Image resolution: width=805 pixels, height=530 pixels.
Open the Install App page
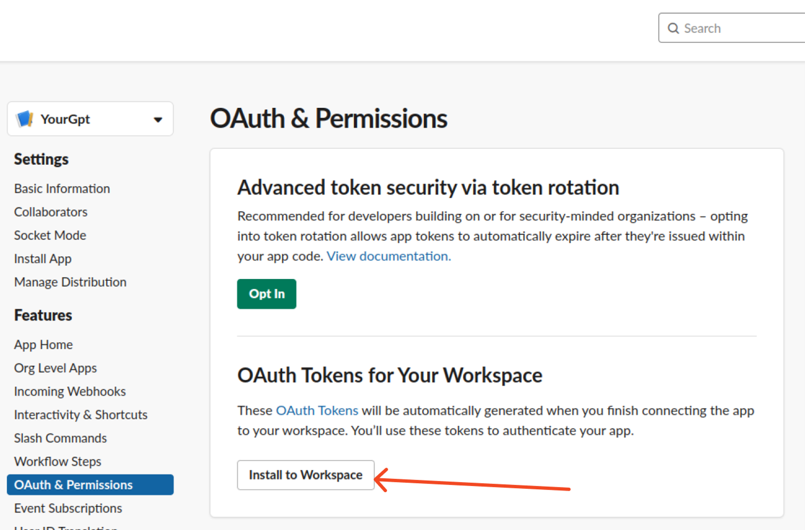(43, 259)
